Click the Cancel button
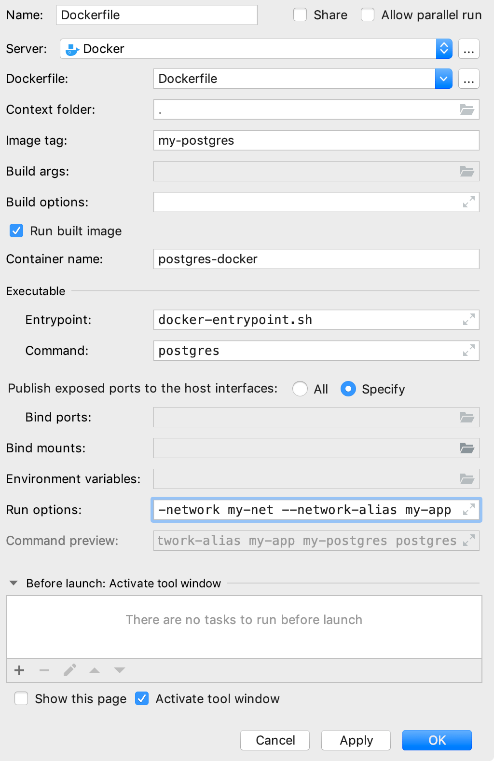Screen dimensions: 494x761 pyautogui.click(x=275, y=740)
